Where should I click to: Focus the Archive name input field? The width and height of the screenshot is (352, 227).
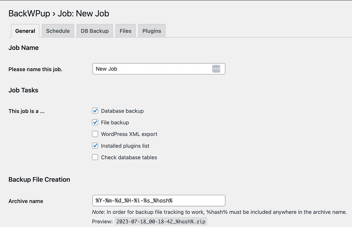pyautogui.click(x=158, y=201)
